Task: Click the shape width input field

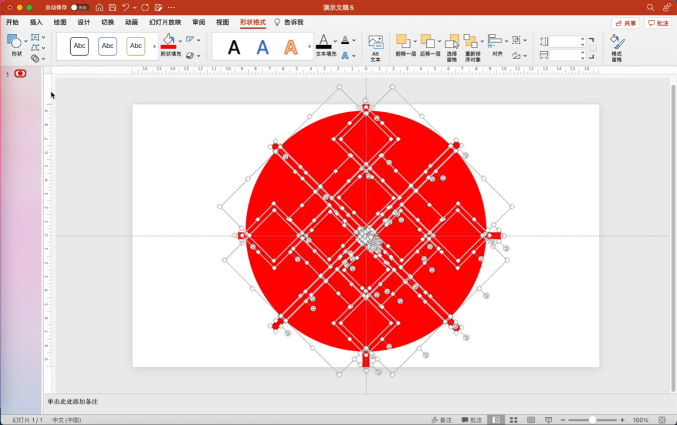Action: pyautogui.click(x=567, y=55)
